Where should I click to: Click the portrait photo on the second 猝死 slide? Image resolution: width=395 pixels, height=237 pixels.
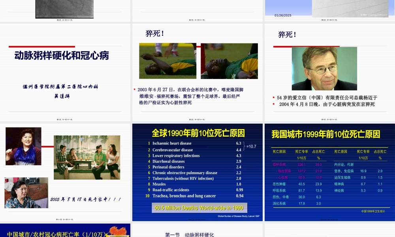pos(324,68)
